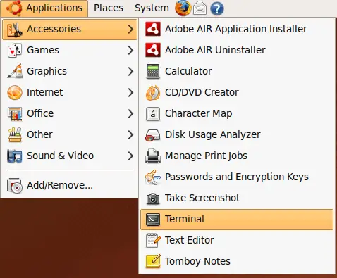337x278 pixels.
Task: Click the Terminal icon in Accessories
Action: [153, 219]
